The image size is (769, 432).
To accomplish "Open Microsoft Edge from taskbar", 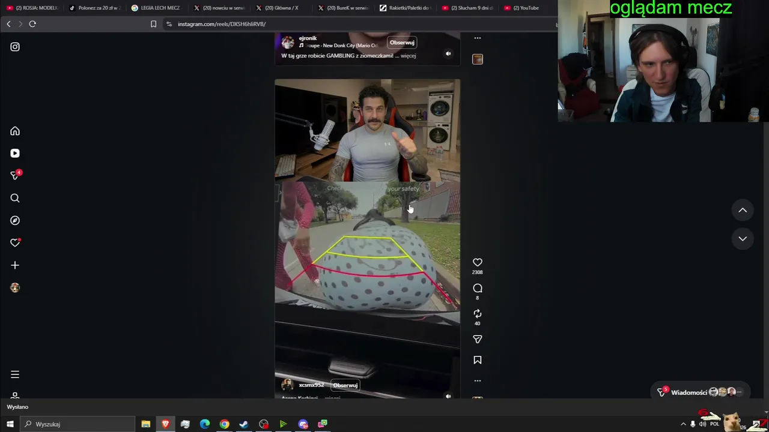I will click(205, 424).
